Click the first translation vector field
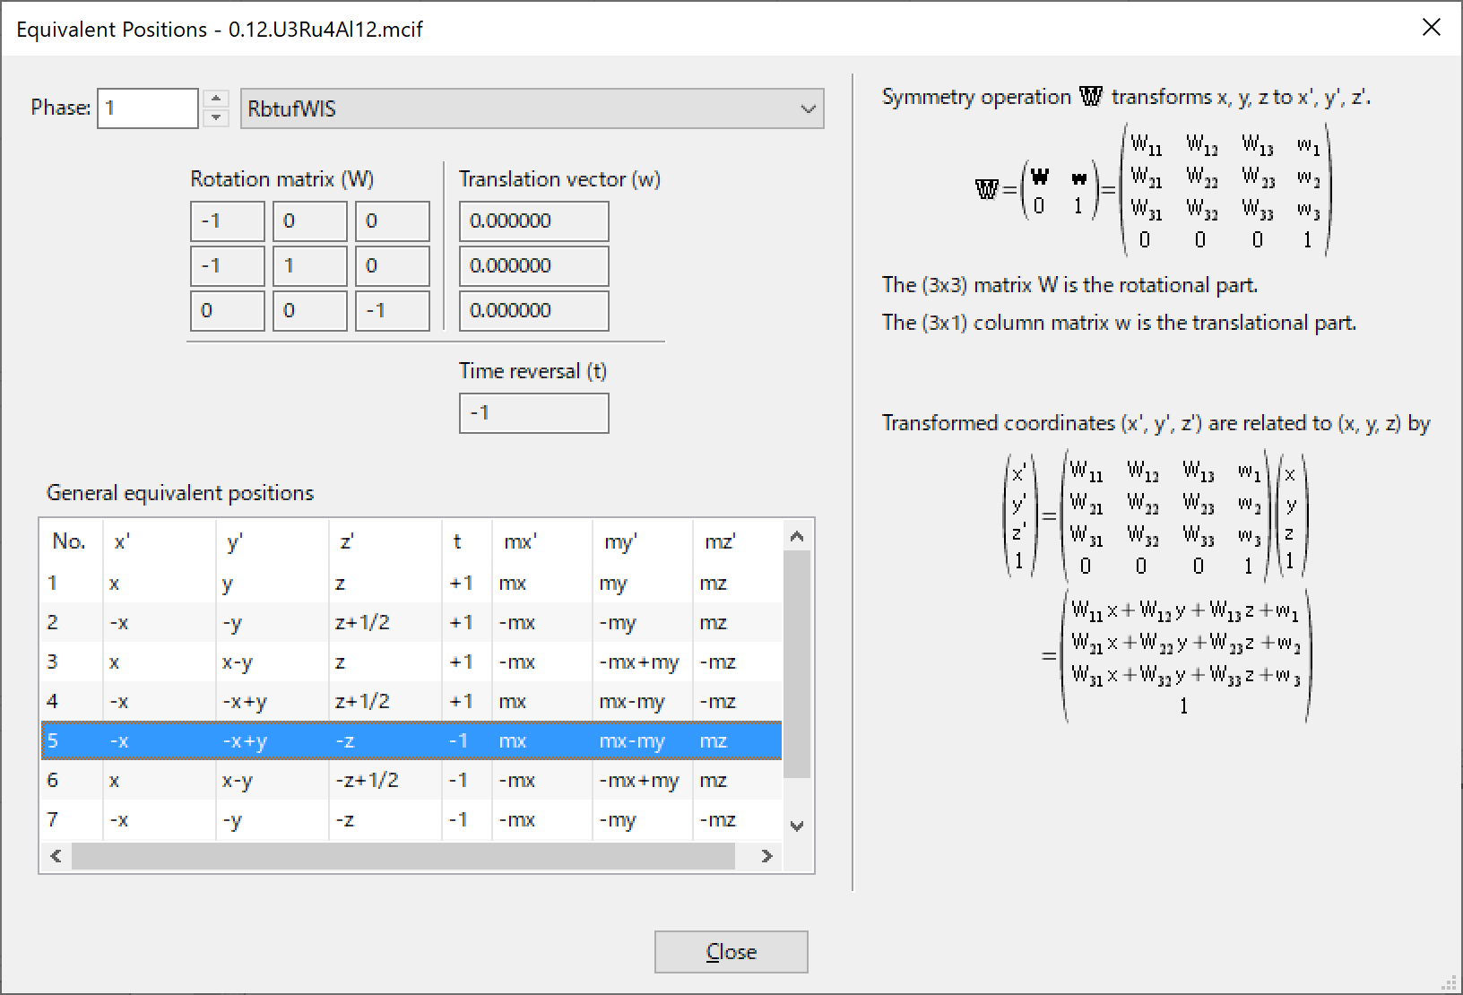The height and width of the screenshot is (995, 1463). [533, 221]
